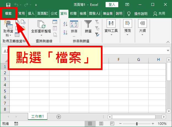This screenshot has width=172, height=127.
Task: Open the 資料工具 Data Tools dropdown
Action: click(x=111, y=28)
